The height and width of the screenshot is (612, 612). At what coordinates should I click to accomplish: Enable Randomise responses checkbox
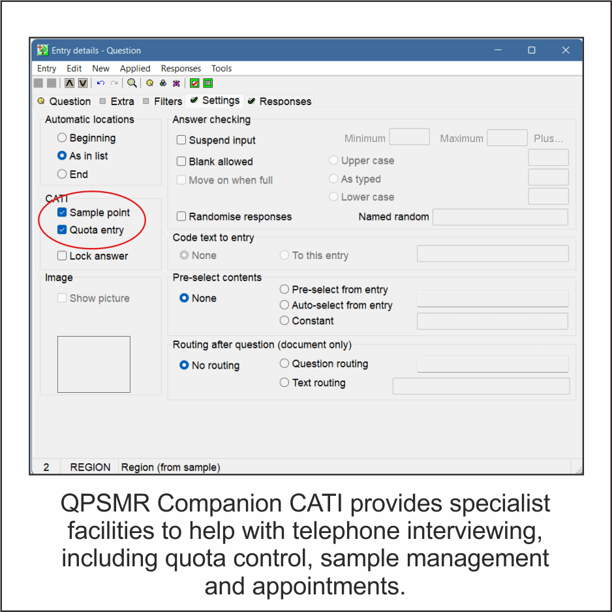coord(181,216)
